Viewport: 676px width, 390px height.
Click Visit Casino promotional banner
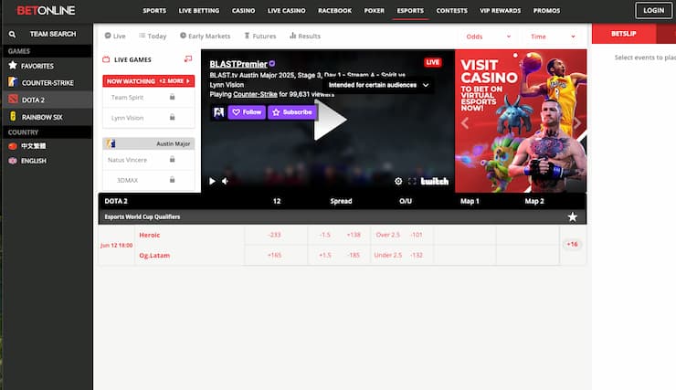tap(521, 121)
